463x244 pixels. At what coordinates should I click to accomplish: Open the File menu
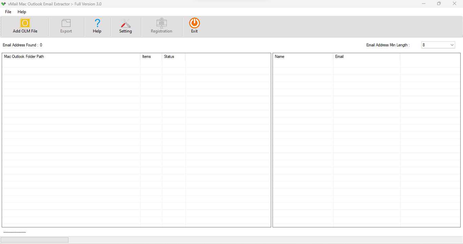[x=8, y=12]
